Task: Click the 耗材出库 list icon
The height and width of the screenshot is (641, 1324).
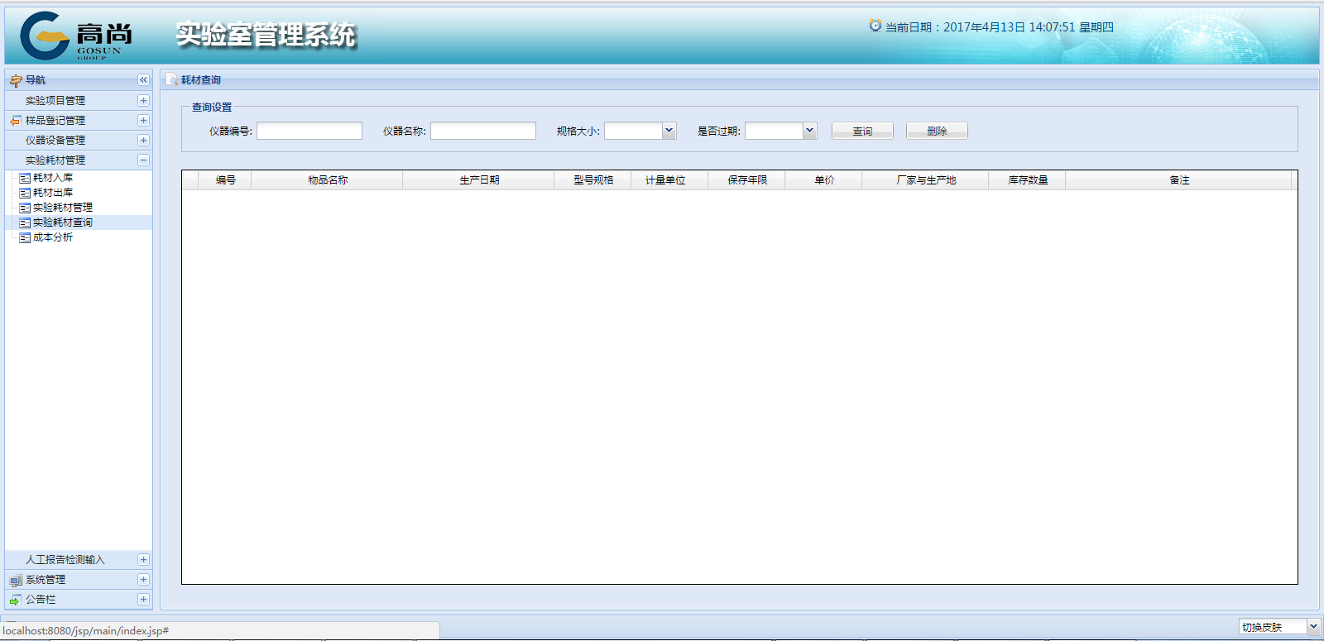Action: tap(25, 193)
